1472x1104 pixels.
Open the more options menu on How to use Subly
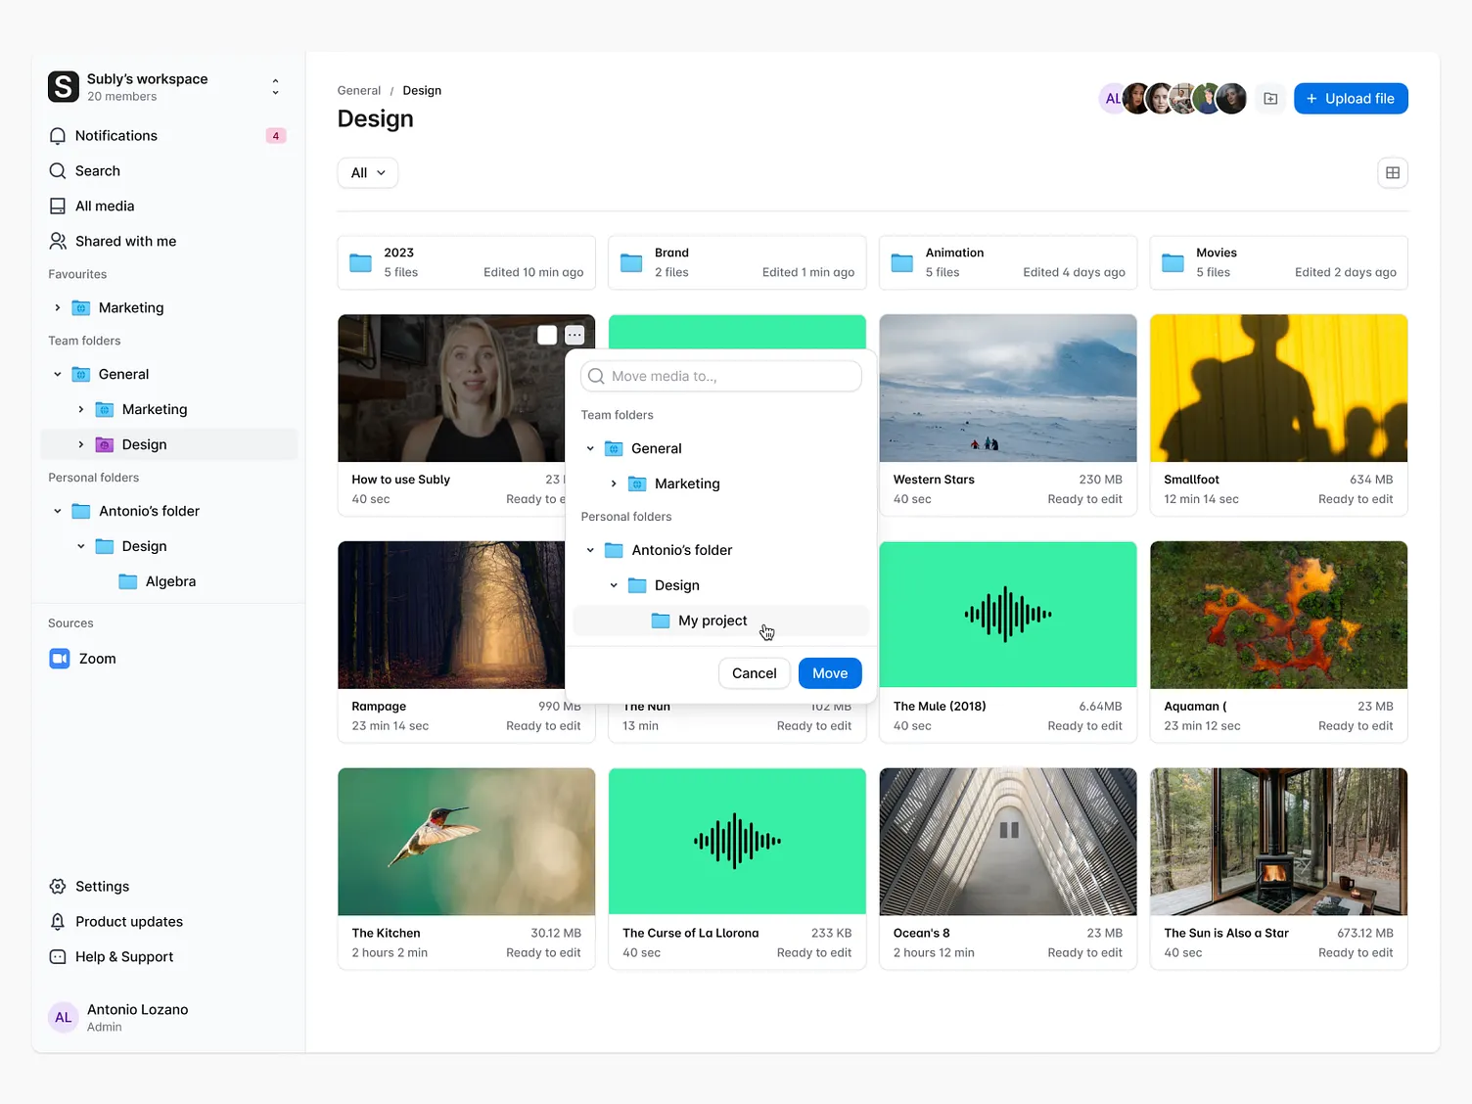coord(575,334)
